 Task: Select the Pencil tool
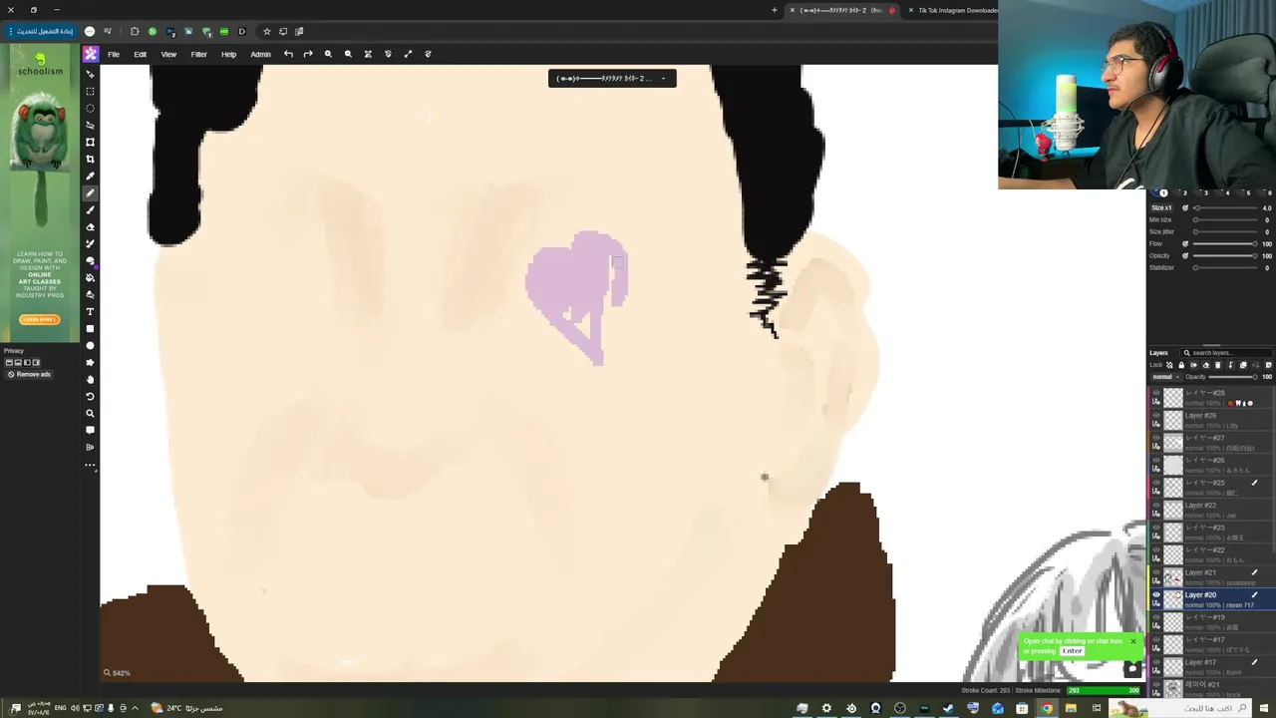(x=90, y=192)
